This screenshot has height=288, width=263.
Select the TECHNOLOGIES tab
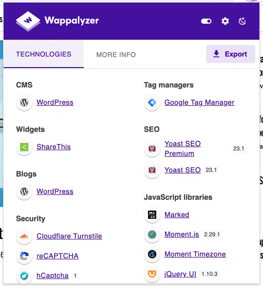(43, 54)
